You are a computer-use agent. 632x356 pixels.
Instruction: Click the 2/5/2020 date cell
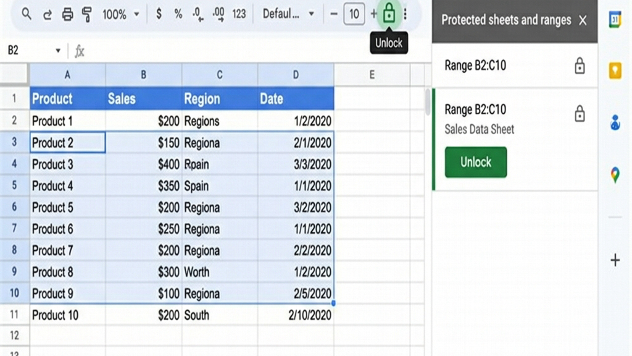pos(296,294)
